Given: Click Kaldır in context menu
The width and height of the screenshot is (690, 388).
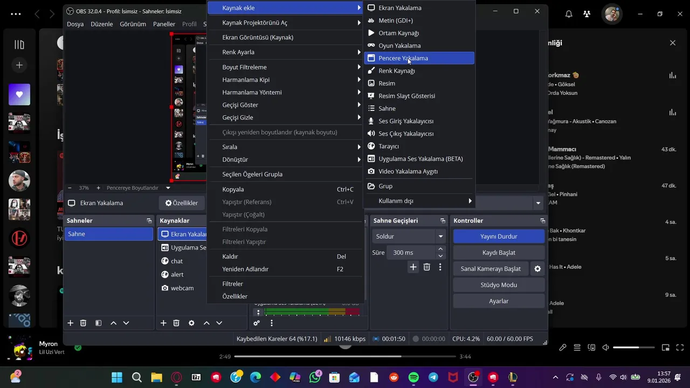Looking at the screenshot, I should tap(286, 257).
